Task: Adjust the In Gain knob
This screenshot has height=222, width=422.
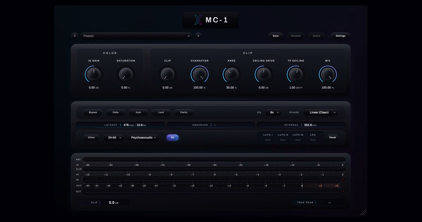Action: point(94,74)
